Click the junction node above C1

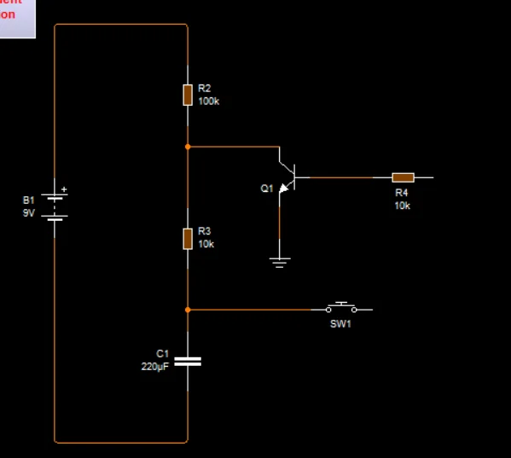[188, 310]
